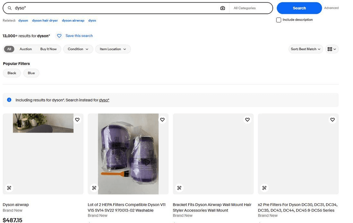
Task: Click the blue info icon in notice banner
Action: coord(9,100)
